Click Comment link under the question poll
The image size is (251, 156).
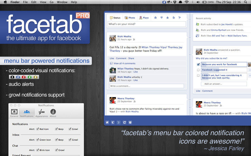207,91
